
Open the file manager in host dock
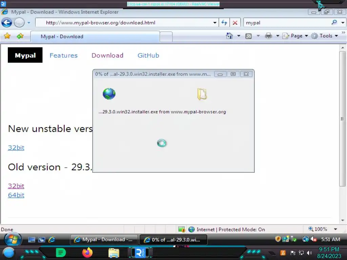114,253
